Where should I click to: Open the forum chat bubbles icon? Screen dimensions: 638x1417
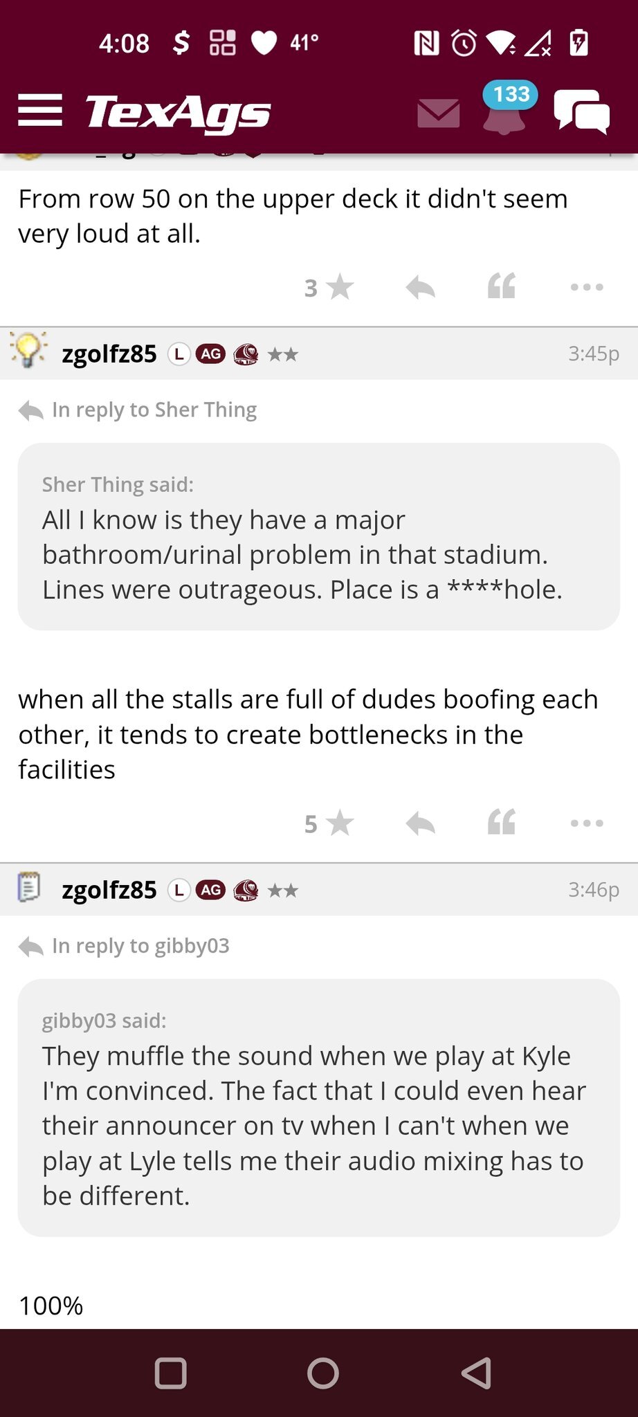(x=581, y=112)
